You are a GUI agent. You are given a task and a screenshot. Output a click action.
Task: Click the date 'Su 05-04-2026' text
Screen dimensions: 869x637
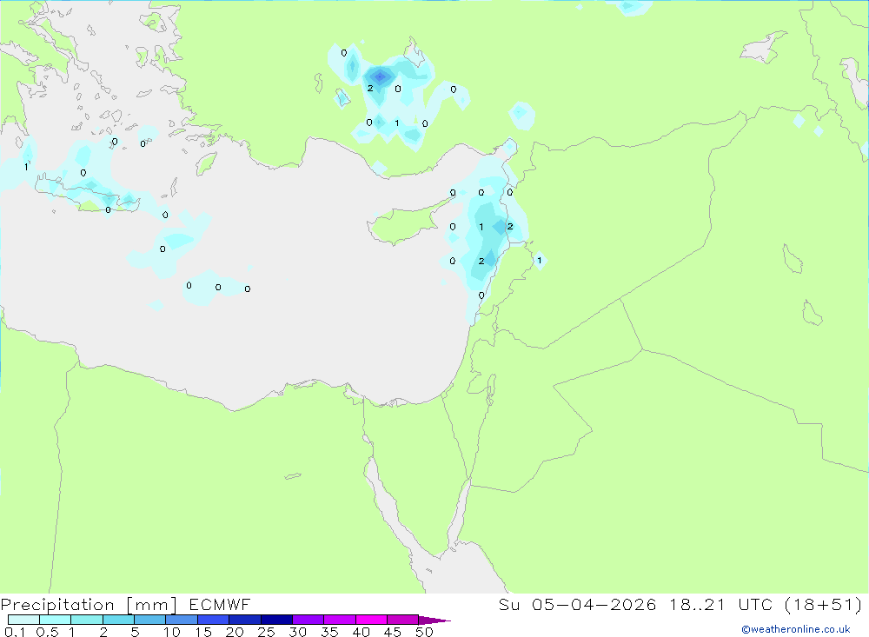click(578, 605)
